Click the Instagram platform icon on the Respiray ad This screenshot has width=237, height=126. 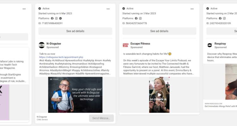tap(224, 18)
